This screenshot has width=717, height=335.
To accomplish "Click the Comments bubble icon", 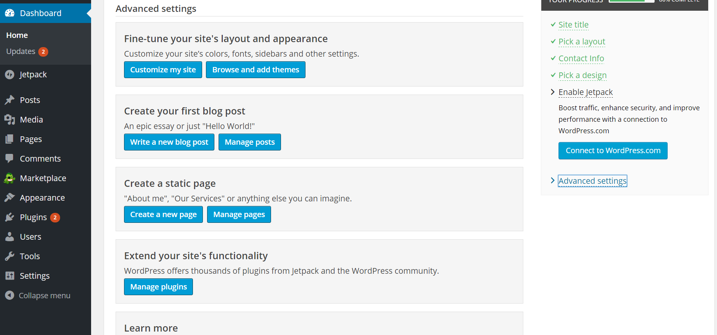I will [x=10, y=159].
